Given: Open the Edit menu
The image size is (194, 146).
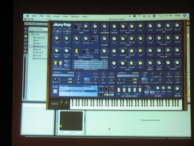Looking at the screenshot, I should tap(48, 16).
